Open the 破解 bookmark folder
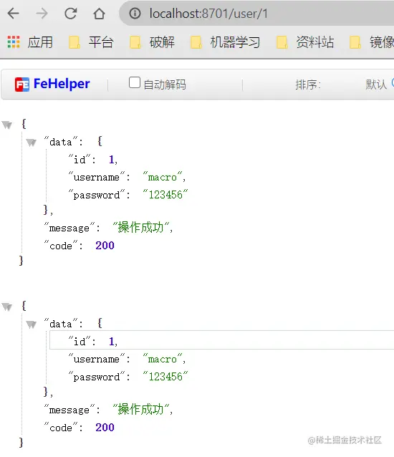Viewport: 394px width, 457px height. tap(152, 42)
